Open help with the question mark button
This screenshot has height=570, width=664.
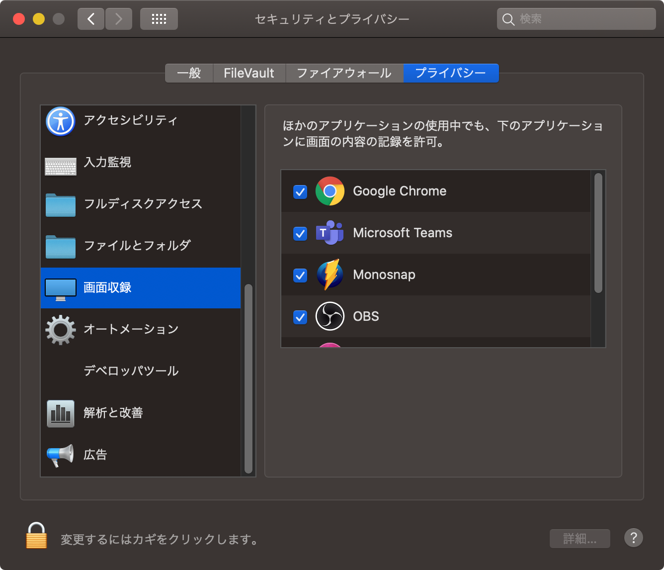click(634, 538)
